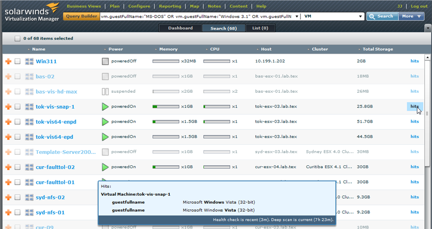Click the orange plus icon for tok-vis-snap-1
This screenshot has width=432, height=229.
tap(8, 107)
